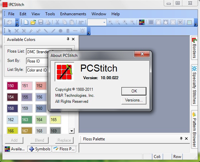
Task: Open the Pattern Browser side tab
Action: [194, 129]
